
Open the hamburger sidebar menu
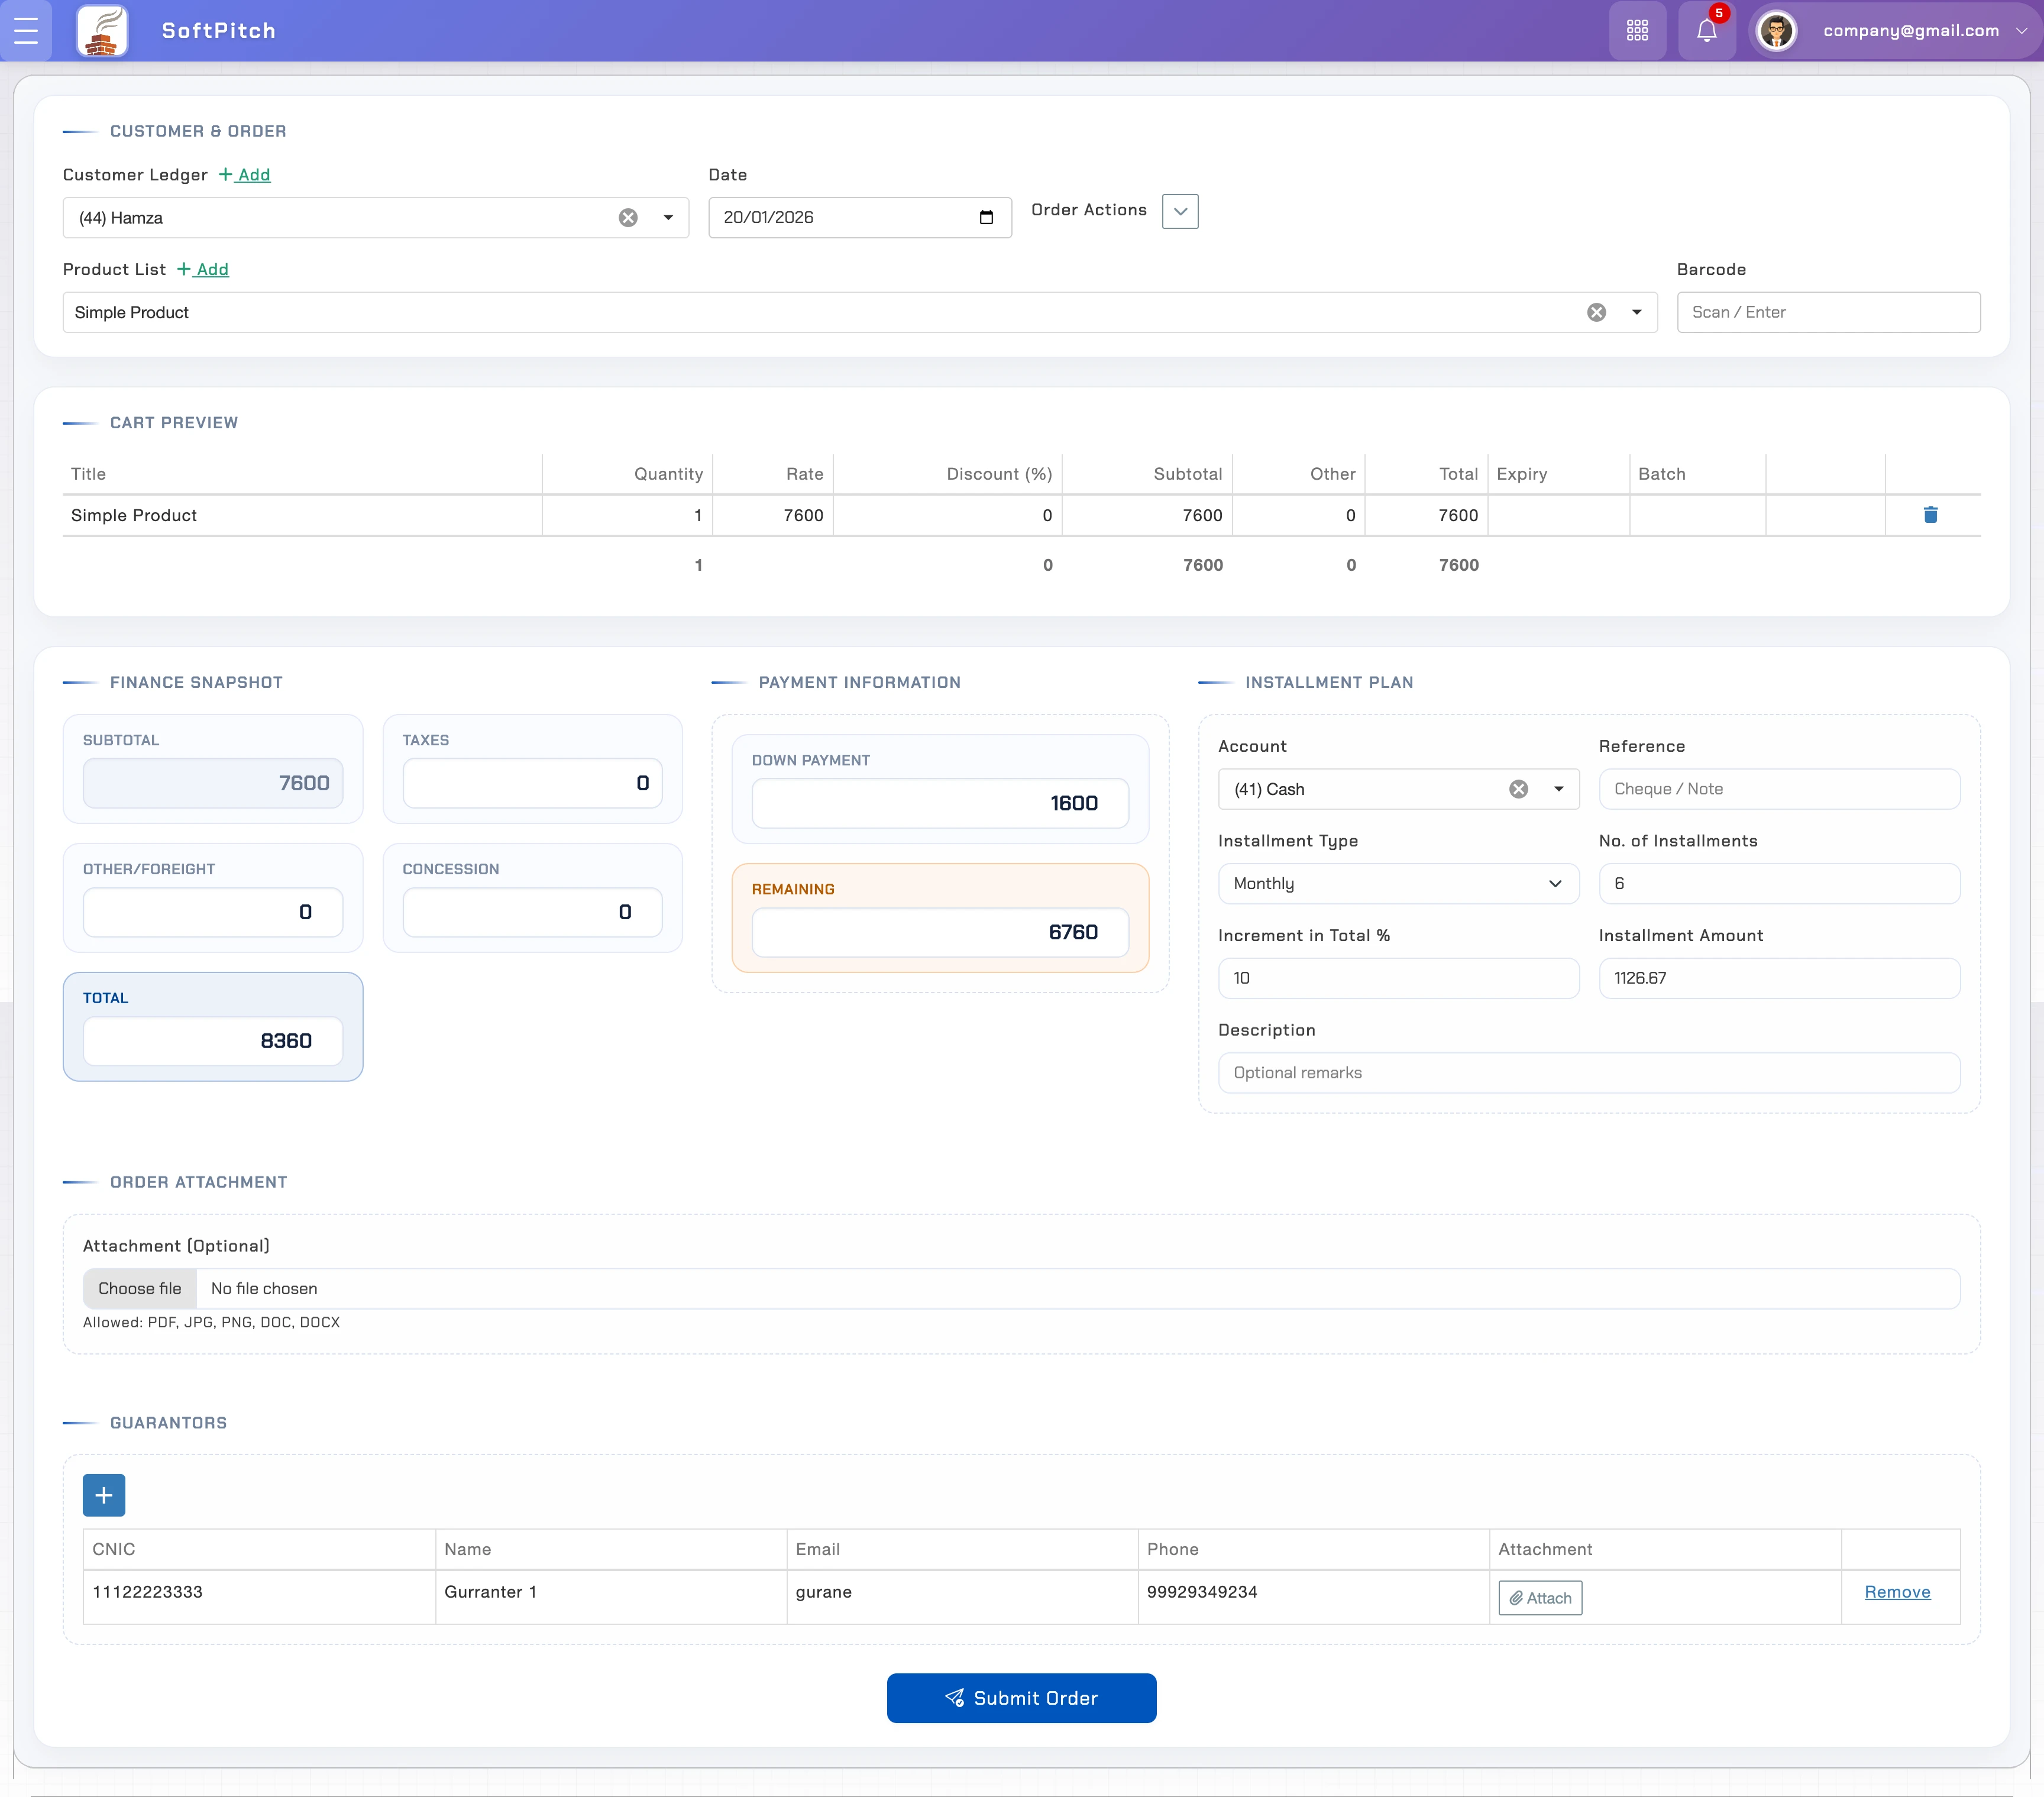click(x=26, y=31)
